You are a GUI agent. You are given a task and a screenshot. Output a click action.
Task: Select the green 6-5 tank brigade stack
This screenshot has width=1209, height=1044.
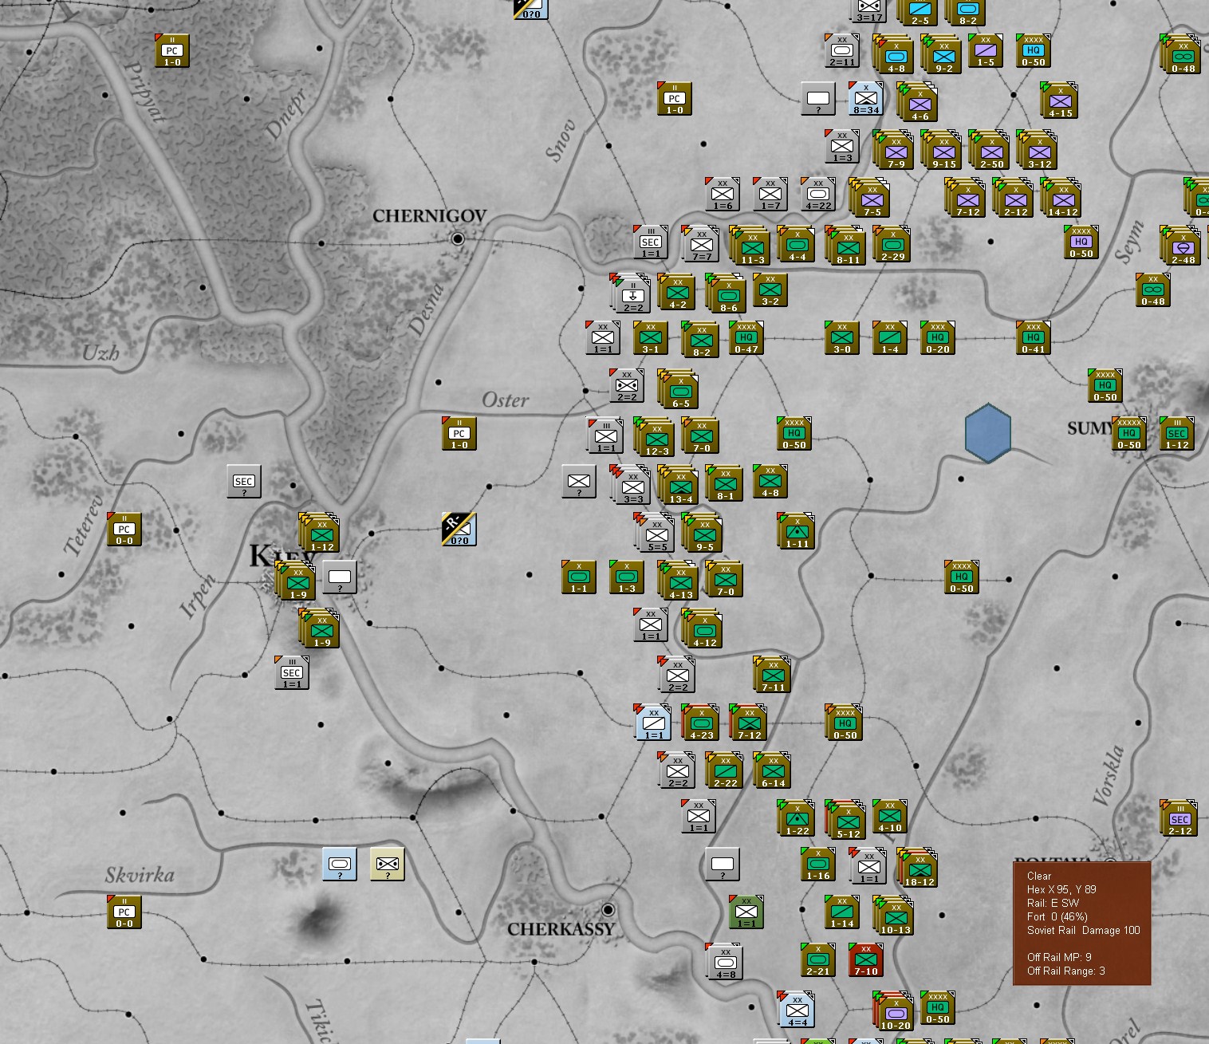click(x=679, y=390)
